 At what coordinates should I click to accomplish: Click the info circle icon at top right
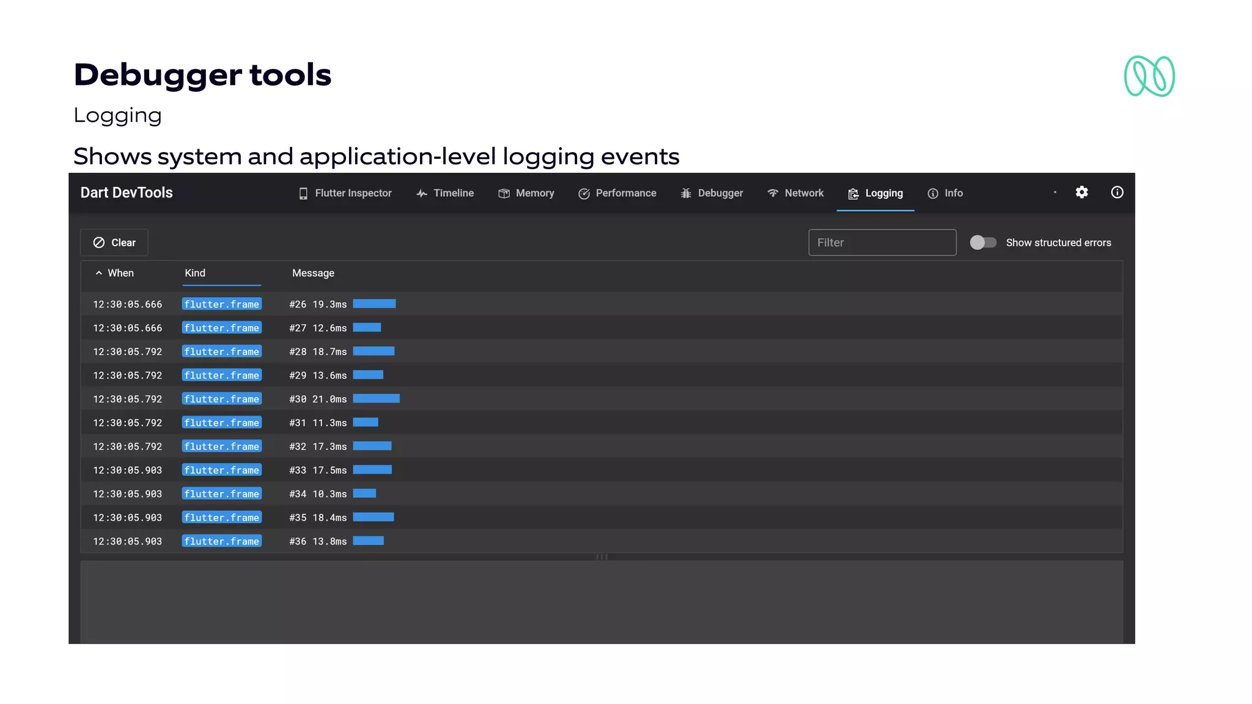1117,193
